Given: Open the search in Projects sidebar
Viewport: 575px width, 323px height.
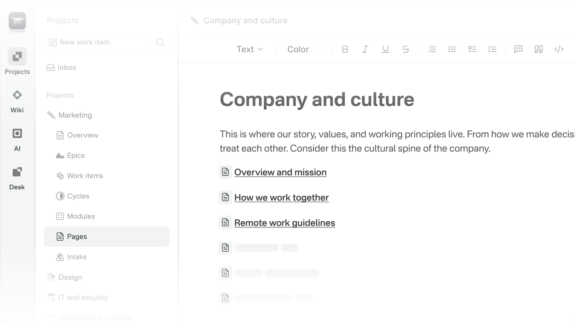Looking at the screenshot, I should pos(160,42).
